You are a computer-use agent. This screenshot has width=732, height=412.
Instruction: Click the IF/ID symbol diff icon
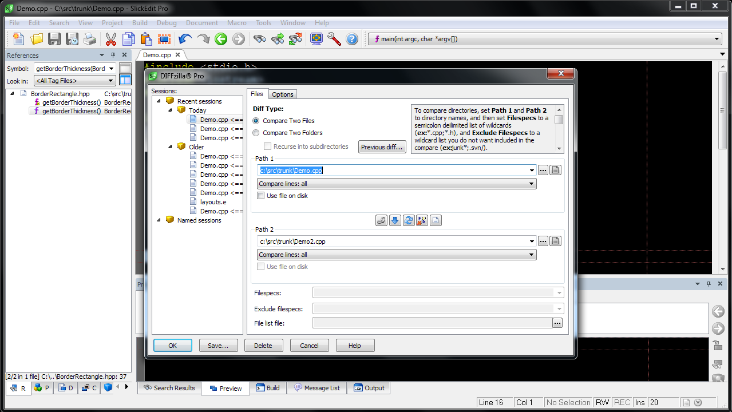[422, 220]
